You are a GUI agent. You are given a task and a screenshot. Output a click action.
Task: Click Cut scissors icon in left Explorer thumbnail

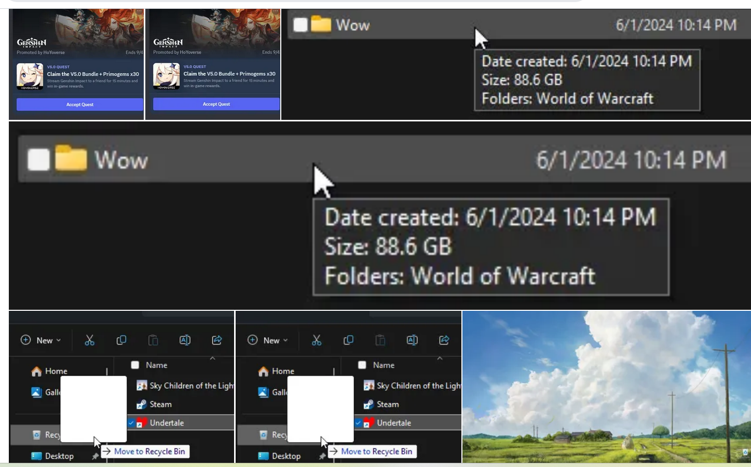point(90,340)
